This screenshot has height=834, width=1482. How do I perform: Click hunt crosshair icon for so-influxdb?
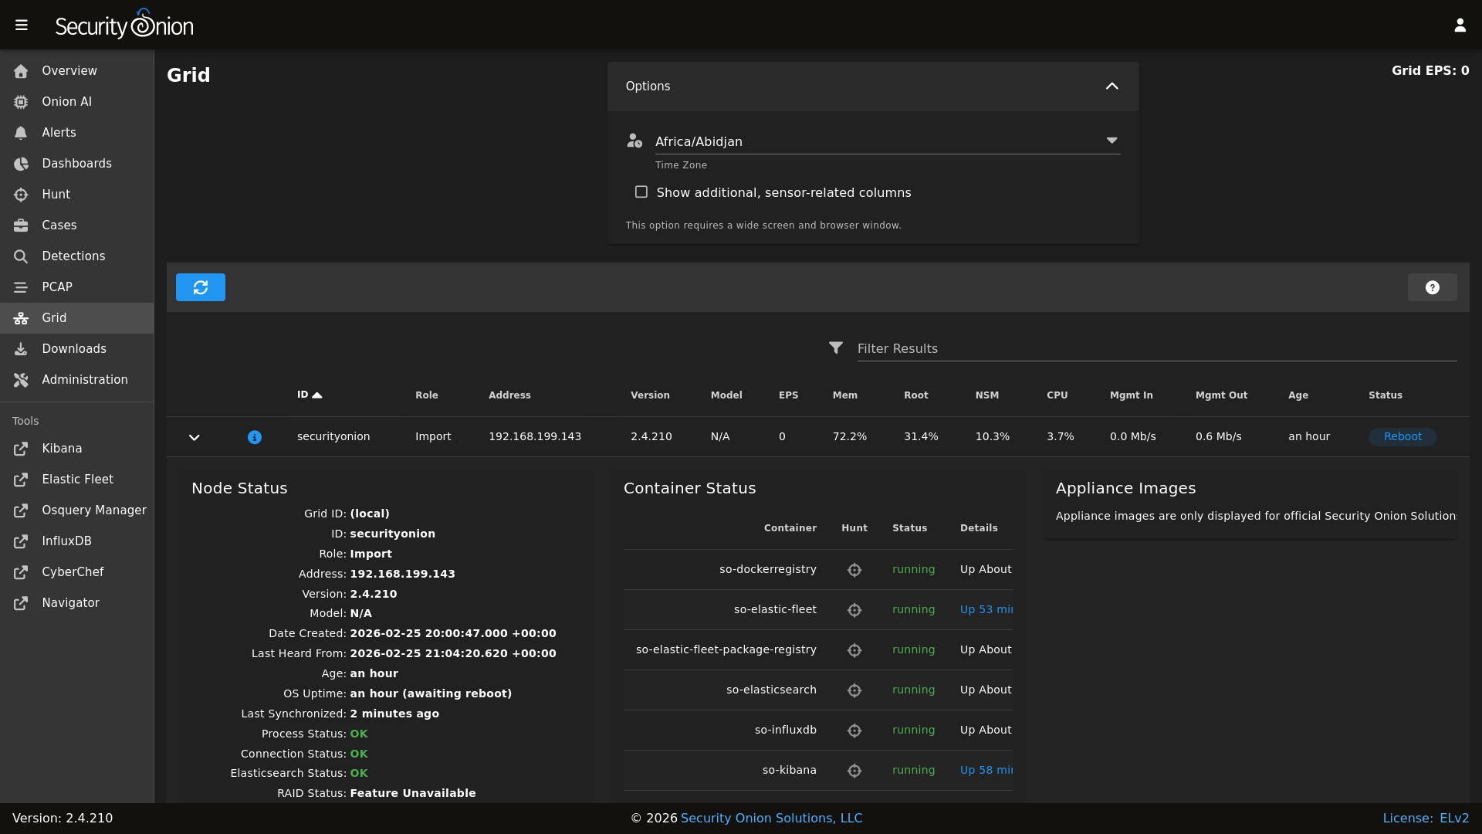point(854,731)
